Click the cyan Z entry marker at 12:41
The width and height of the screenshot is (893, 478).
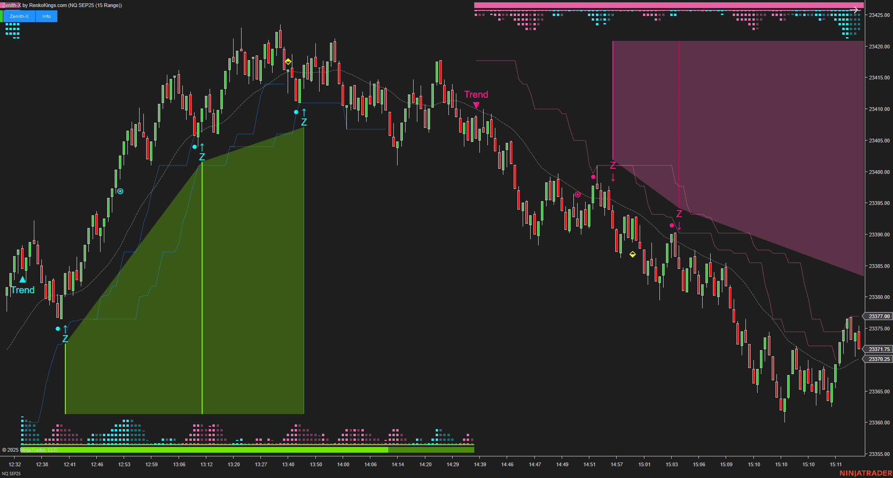[x=65, y=338]
